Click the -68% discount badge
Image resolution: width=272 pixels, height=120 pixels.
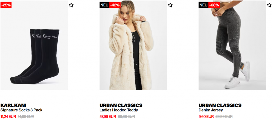point(214,5)
